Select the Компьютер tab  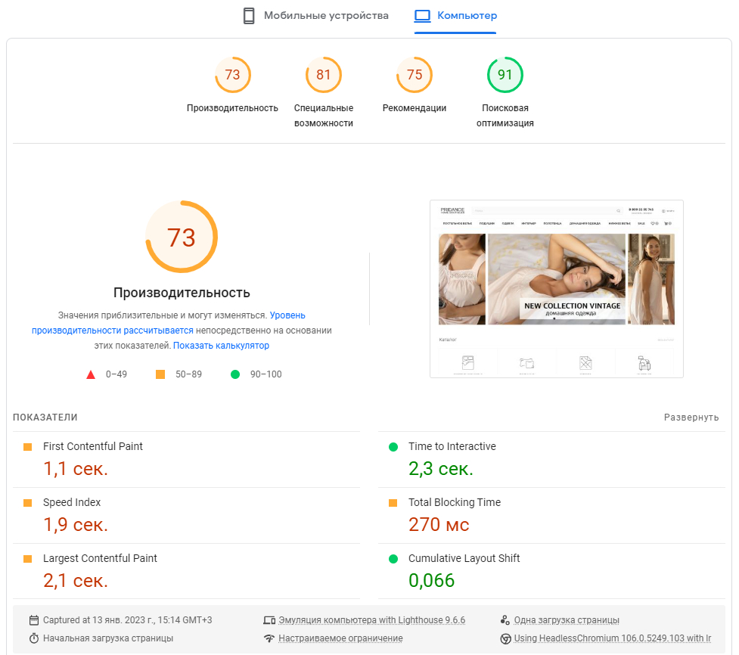(x=455, y=16)
